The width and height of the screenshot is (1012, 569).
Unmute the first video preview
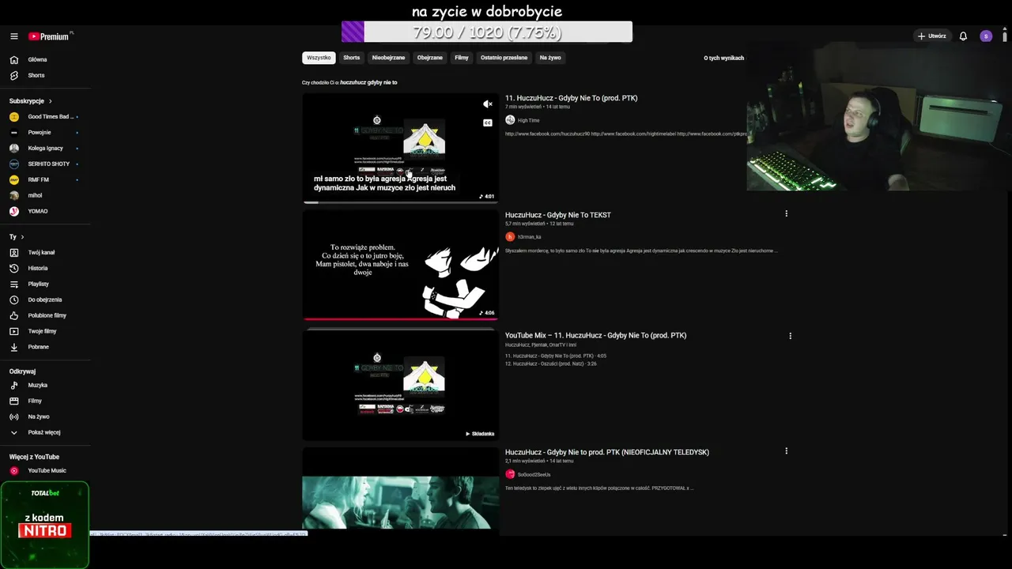(x=488, y=104)
